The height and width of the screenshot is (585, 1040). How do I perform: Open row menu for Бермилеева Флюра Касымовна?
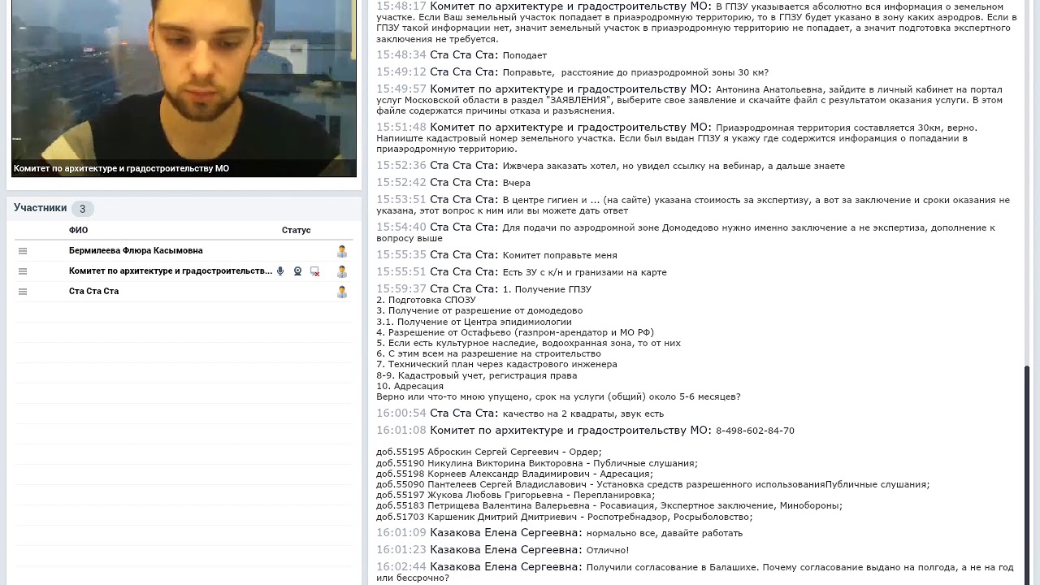(x=23, y=251)
